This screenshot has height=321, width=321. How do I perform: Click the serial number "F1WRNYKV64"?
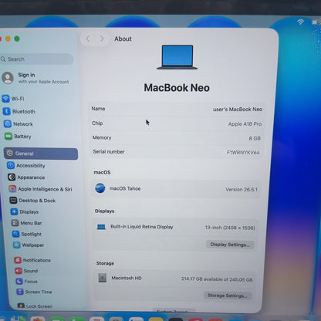243,153
